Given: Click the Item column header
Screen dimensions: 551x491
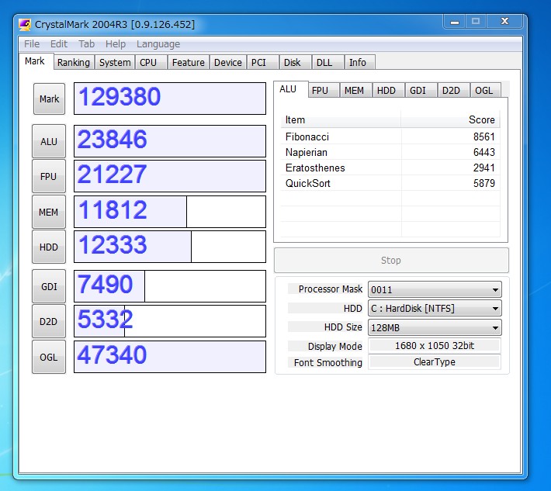Looking at the screenshot, I should coord(341,119).
